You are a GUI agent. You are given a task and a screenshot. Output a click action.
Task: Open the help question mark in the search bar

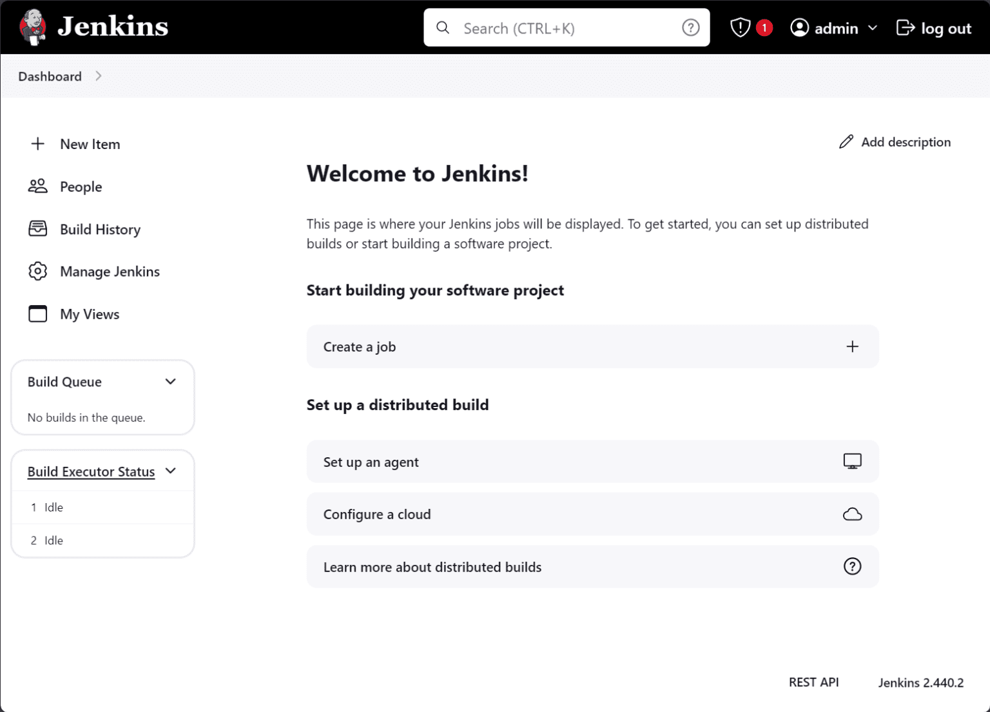tap(690, 27)
